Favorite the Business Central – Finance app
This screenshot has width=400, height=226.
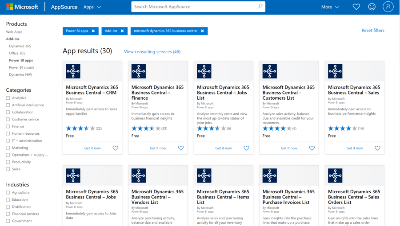point(181,148)
